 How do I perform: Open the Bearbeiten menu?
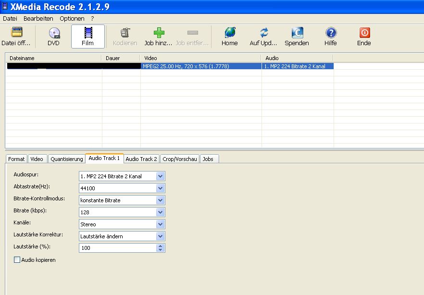(38, 19)
